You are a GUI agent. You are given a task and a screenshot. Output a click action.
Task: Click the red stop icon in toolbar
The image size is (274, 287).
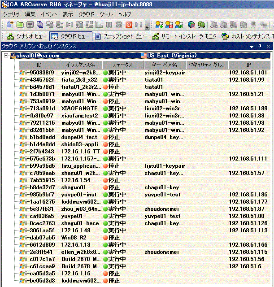[129, 25]
